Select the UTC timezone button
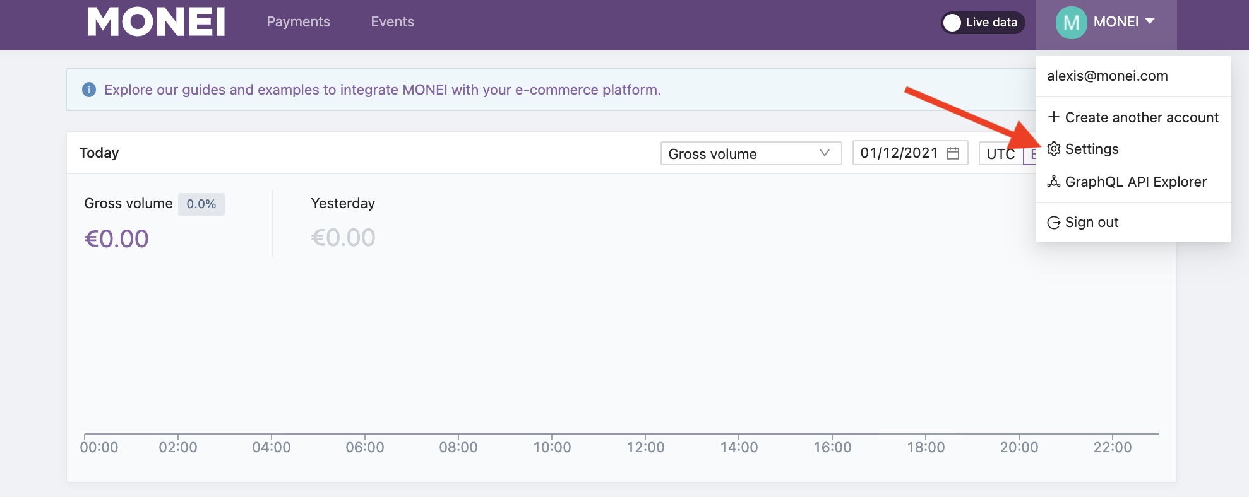This screenshot has height=497, width=1249. pos(1001,154)
